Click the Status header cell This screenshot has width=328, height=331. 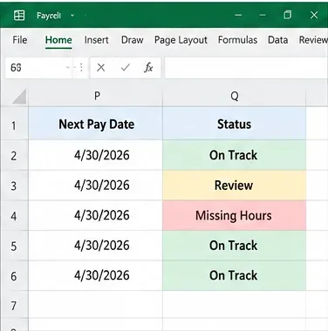click(x=235, y=124)
